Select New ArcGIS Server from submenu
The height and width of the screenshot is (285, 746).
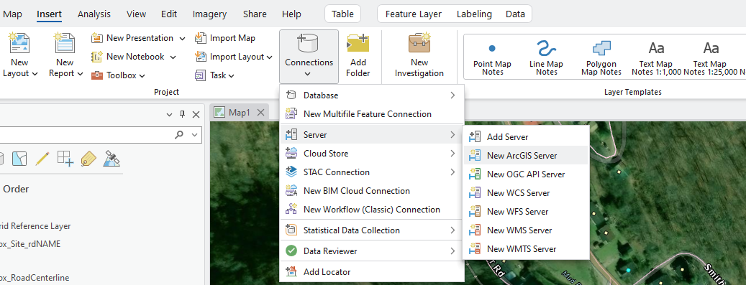526,155
